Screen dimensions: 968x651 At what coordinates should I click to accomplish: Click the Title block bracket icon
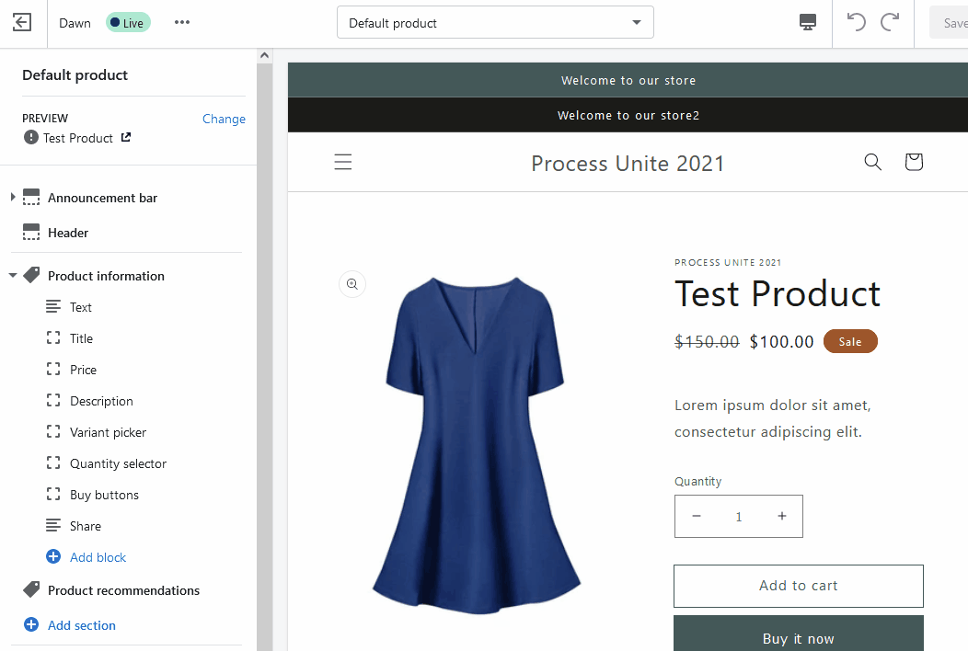point(53,337)
